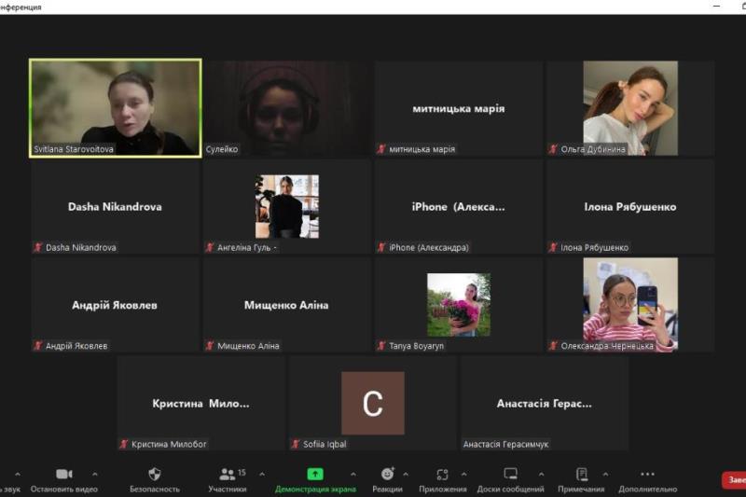Minimize the Zoom conference window
This screenshot has width=746, height=497.
pos(716,7)
